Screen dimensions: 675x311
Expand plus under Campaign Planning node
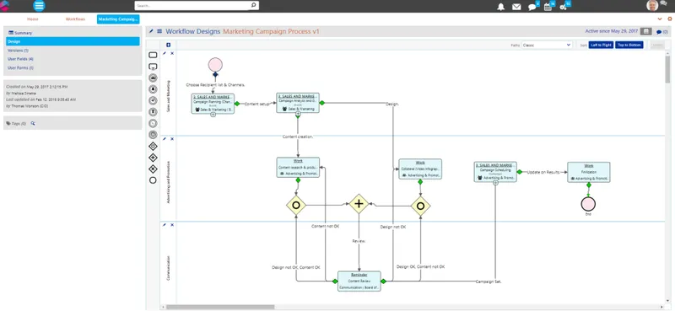(213, 115)
